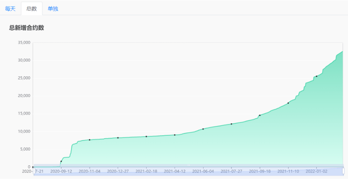Select the data point at 2021-06-04
This screenshot has width=348, height=179.
(x=203, y=129)
